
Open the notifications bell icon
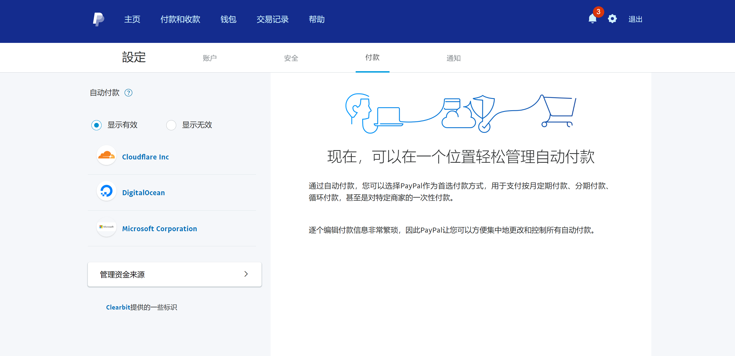tap(592, 20)
